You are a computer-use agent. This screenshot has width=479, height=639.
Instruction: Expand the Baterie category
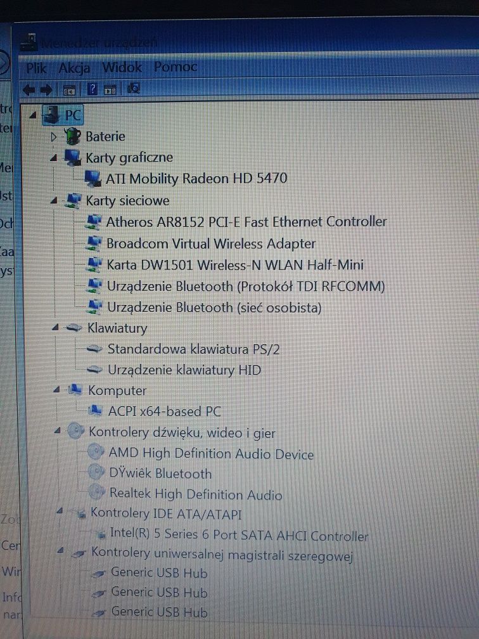click(x=53, y=136)
